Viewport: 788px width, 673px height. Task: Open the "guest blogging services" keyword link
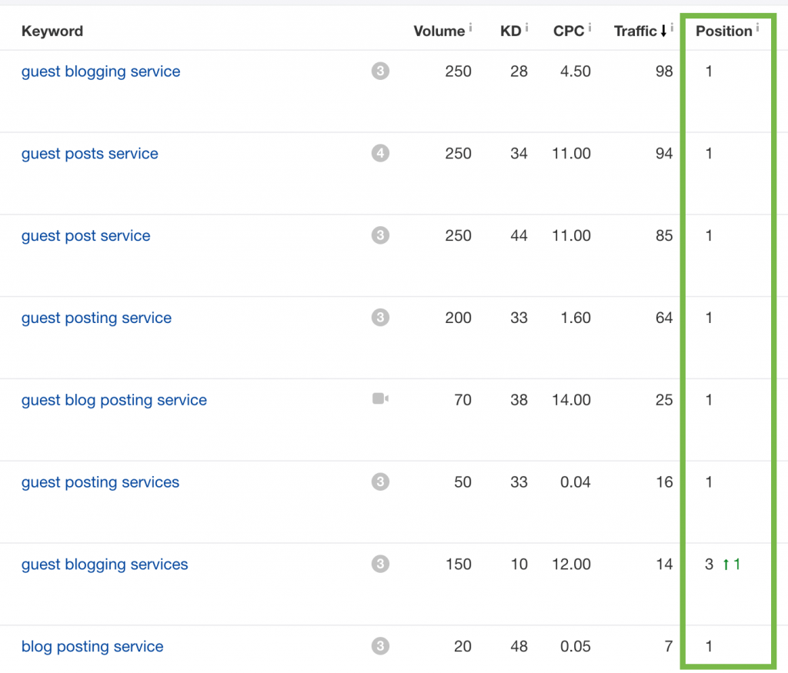click(105, 565)
